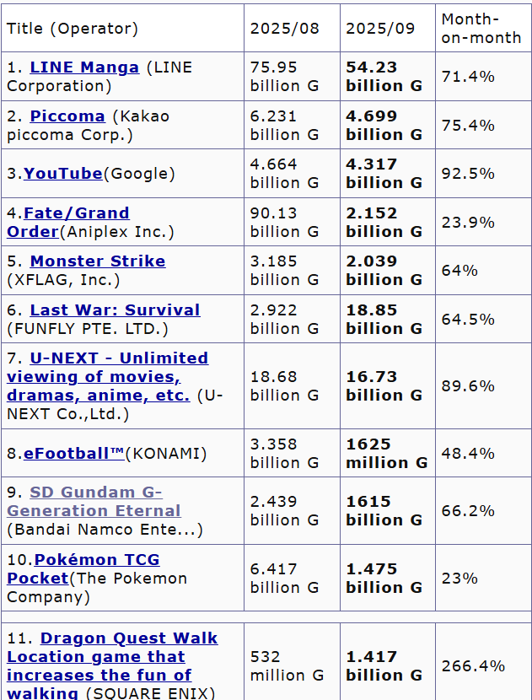Click the 2025/09 column header
The image size is (532, 700).
[x=387, y=28]
